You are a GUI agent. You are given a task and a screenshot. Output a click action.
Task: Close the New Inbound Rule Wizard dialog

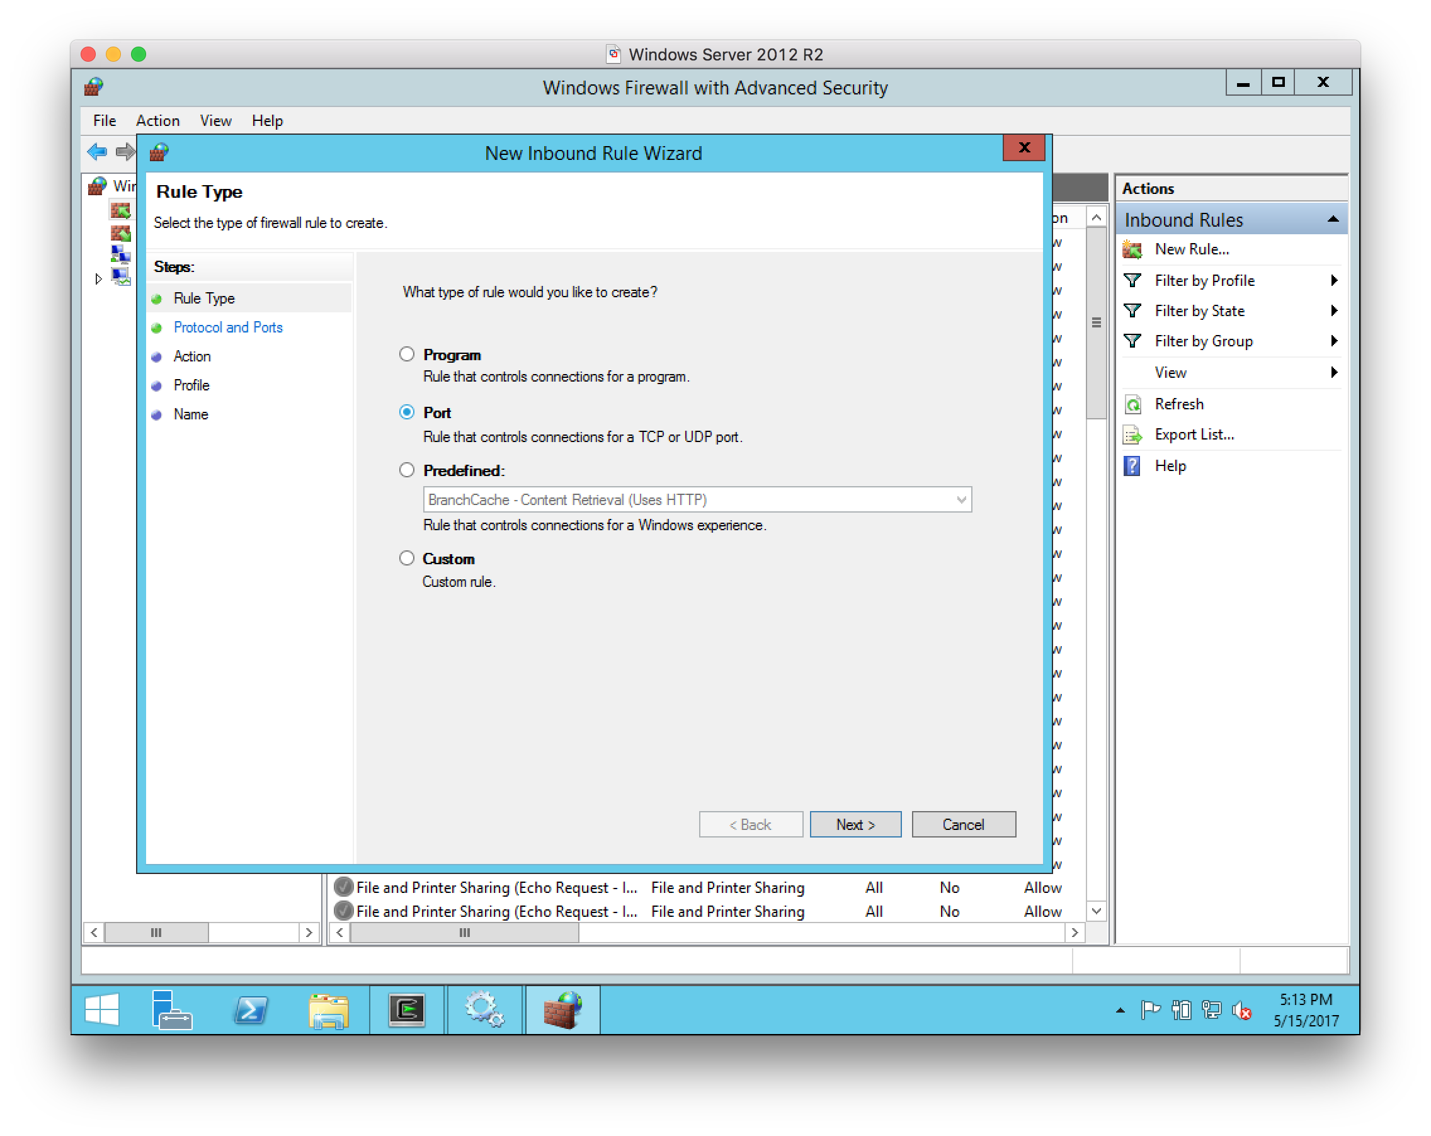[1023, 147]
